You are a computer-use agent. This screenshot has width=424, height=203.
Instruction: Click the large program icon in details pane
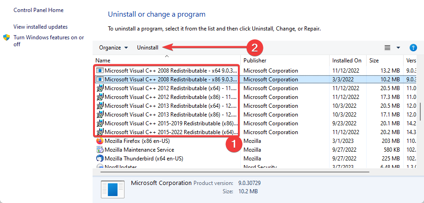[113, 190]
